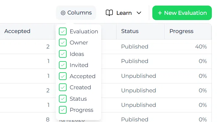
Task: Sort by the Status column header
Action: tap(130, 31)
